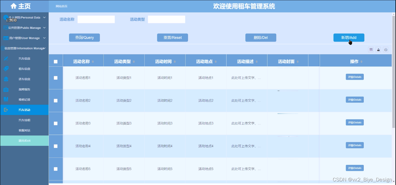The height and width of the screenshot is (185, 396).
Task: Click the tag icon next to 租车信息
Action: click(6, 69)
